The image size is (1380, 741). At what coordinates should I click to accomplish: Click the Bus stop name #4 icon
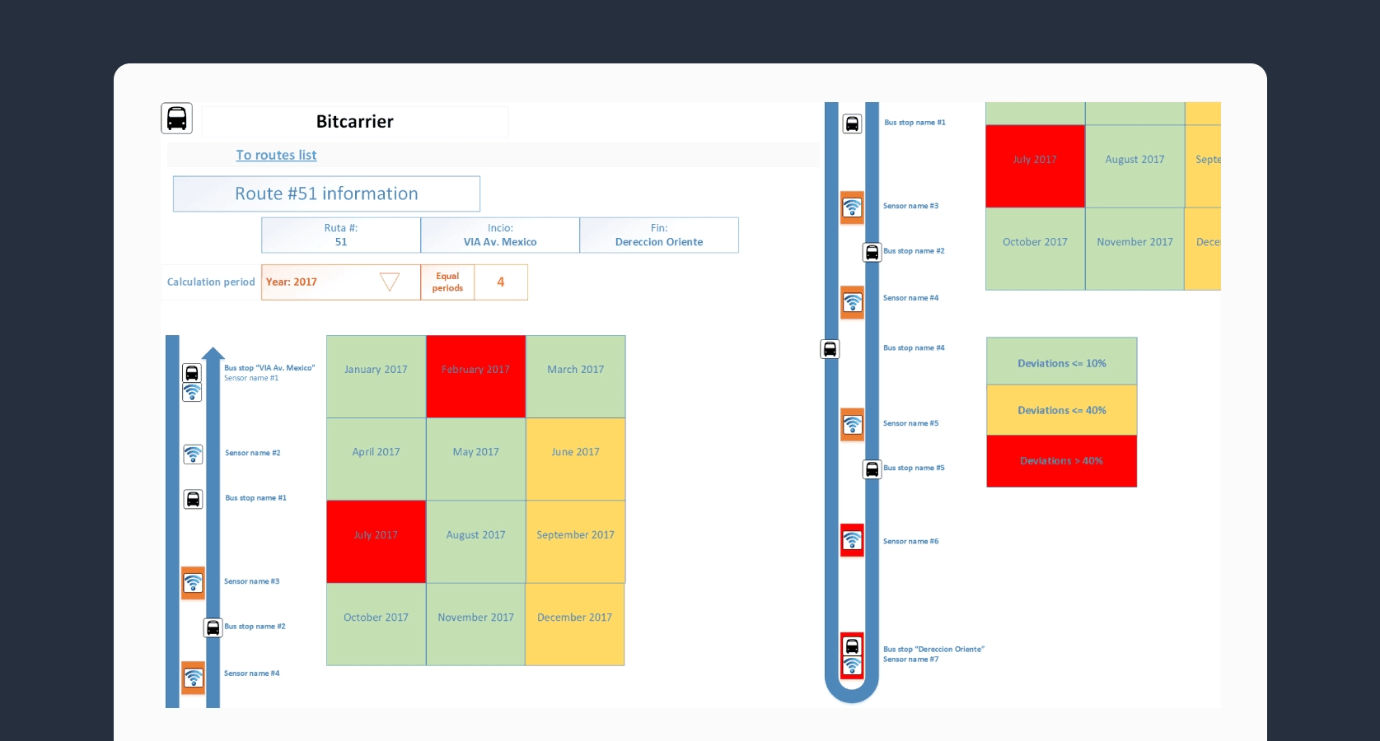(830, 349)
